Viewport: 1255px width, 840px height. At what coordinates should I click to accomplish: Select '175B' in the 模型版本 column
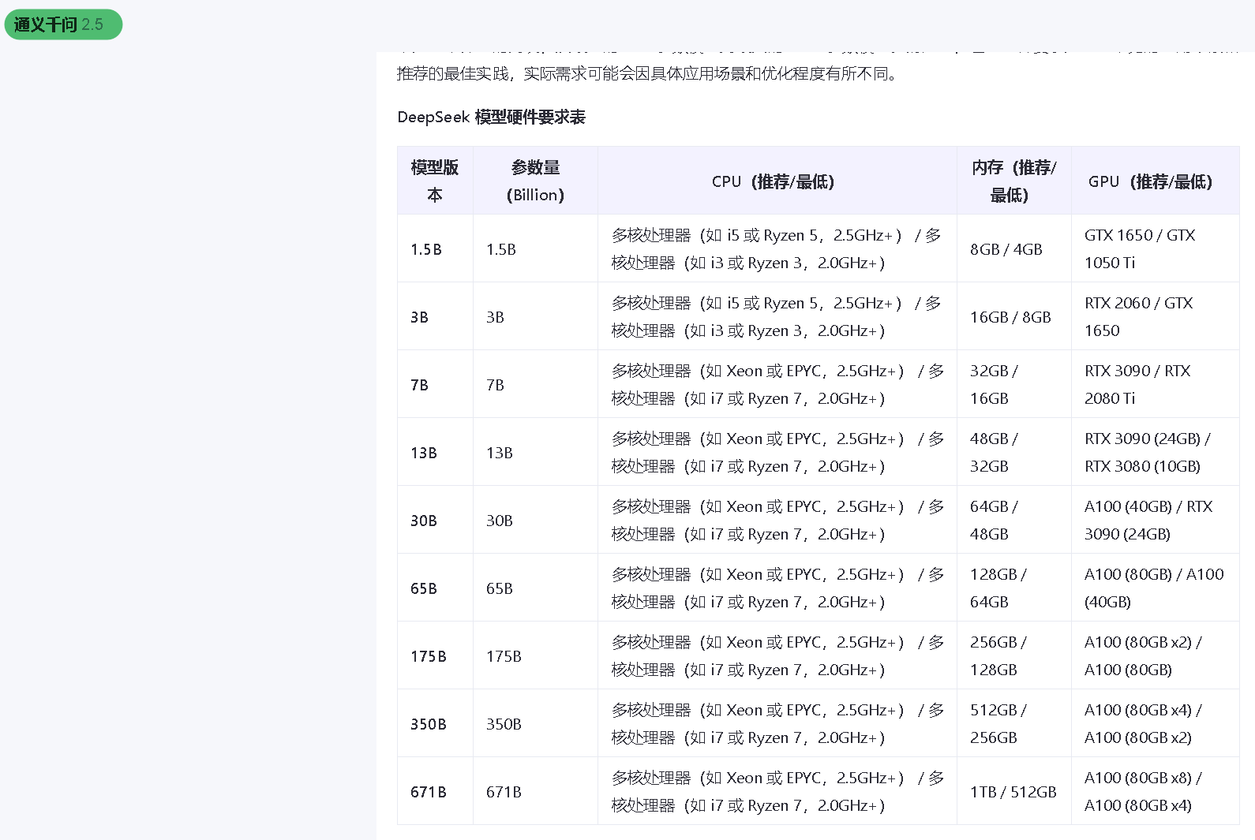pos(429,656)
